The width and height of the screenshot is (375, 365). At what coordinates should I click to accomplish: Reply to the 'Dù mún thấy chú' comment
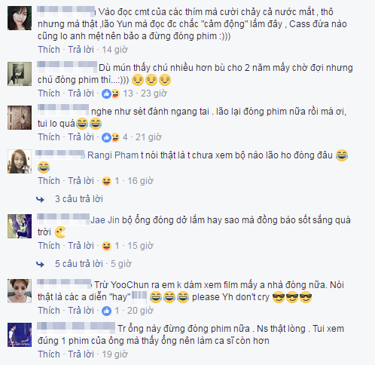[x=81, y=94]
